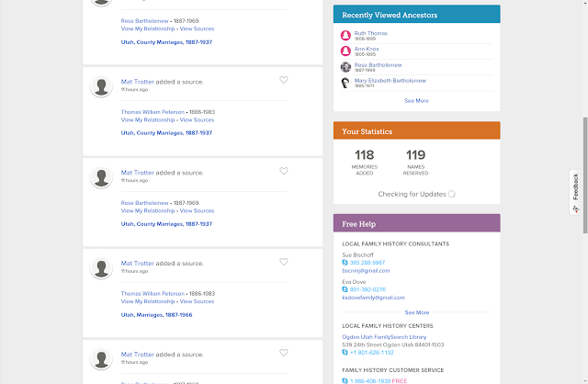Click View Sources on the Utah, Marriages, 1887-1966 post
Viewport: 588px width, 384px height.
197,301
